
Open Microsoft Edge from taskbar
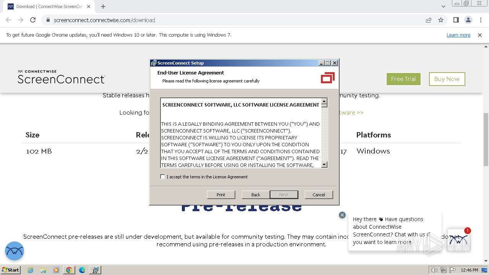(82, 270)
